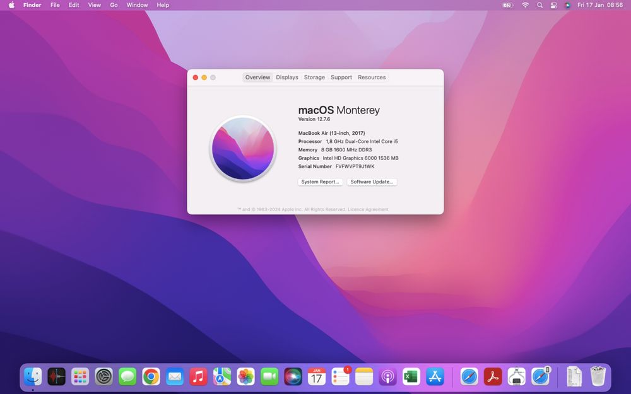Click the macOS Monterey title text
The width and height of the screenshot is (631, 394).
click(339, 110)
